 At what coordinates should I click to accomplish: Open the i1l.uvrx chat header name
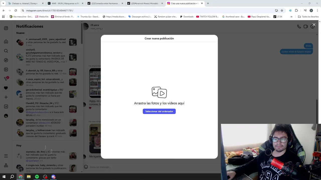click(x=95, y=25)
